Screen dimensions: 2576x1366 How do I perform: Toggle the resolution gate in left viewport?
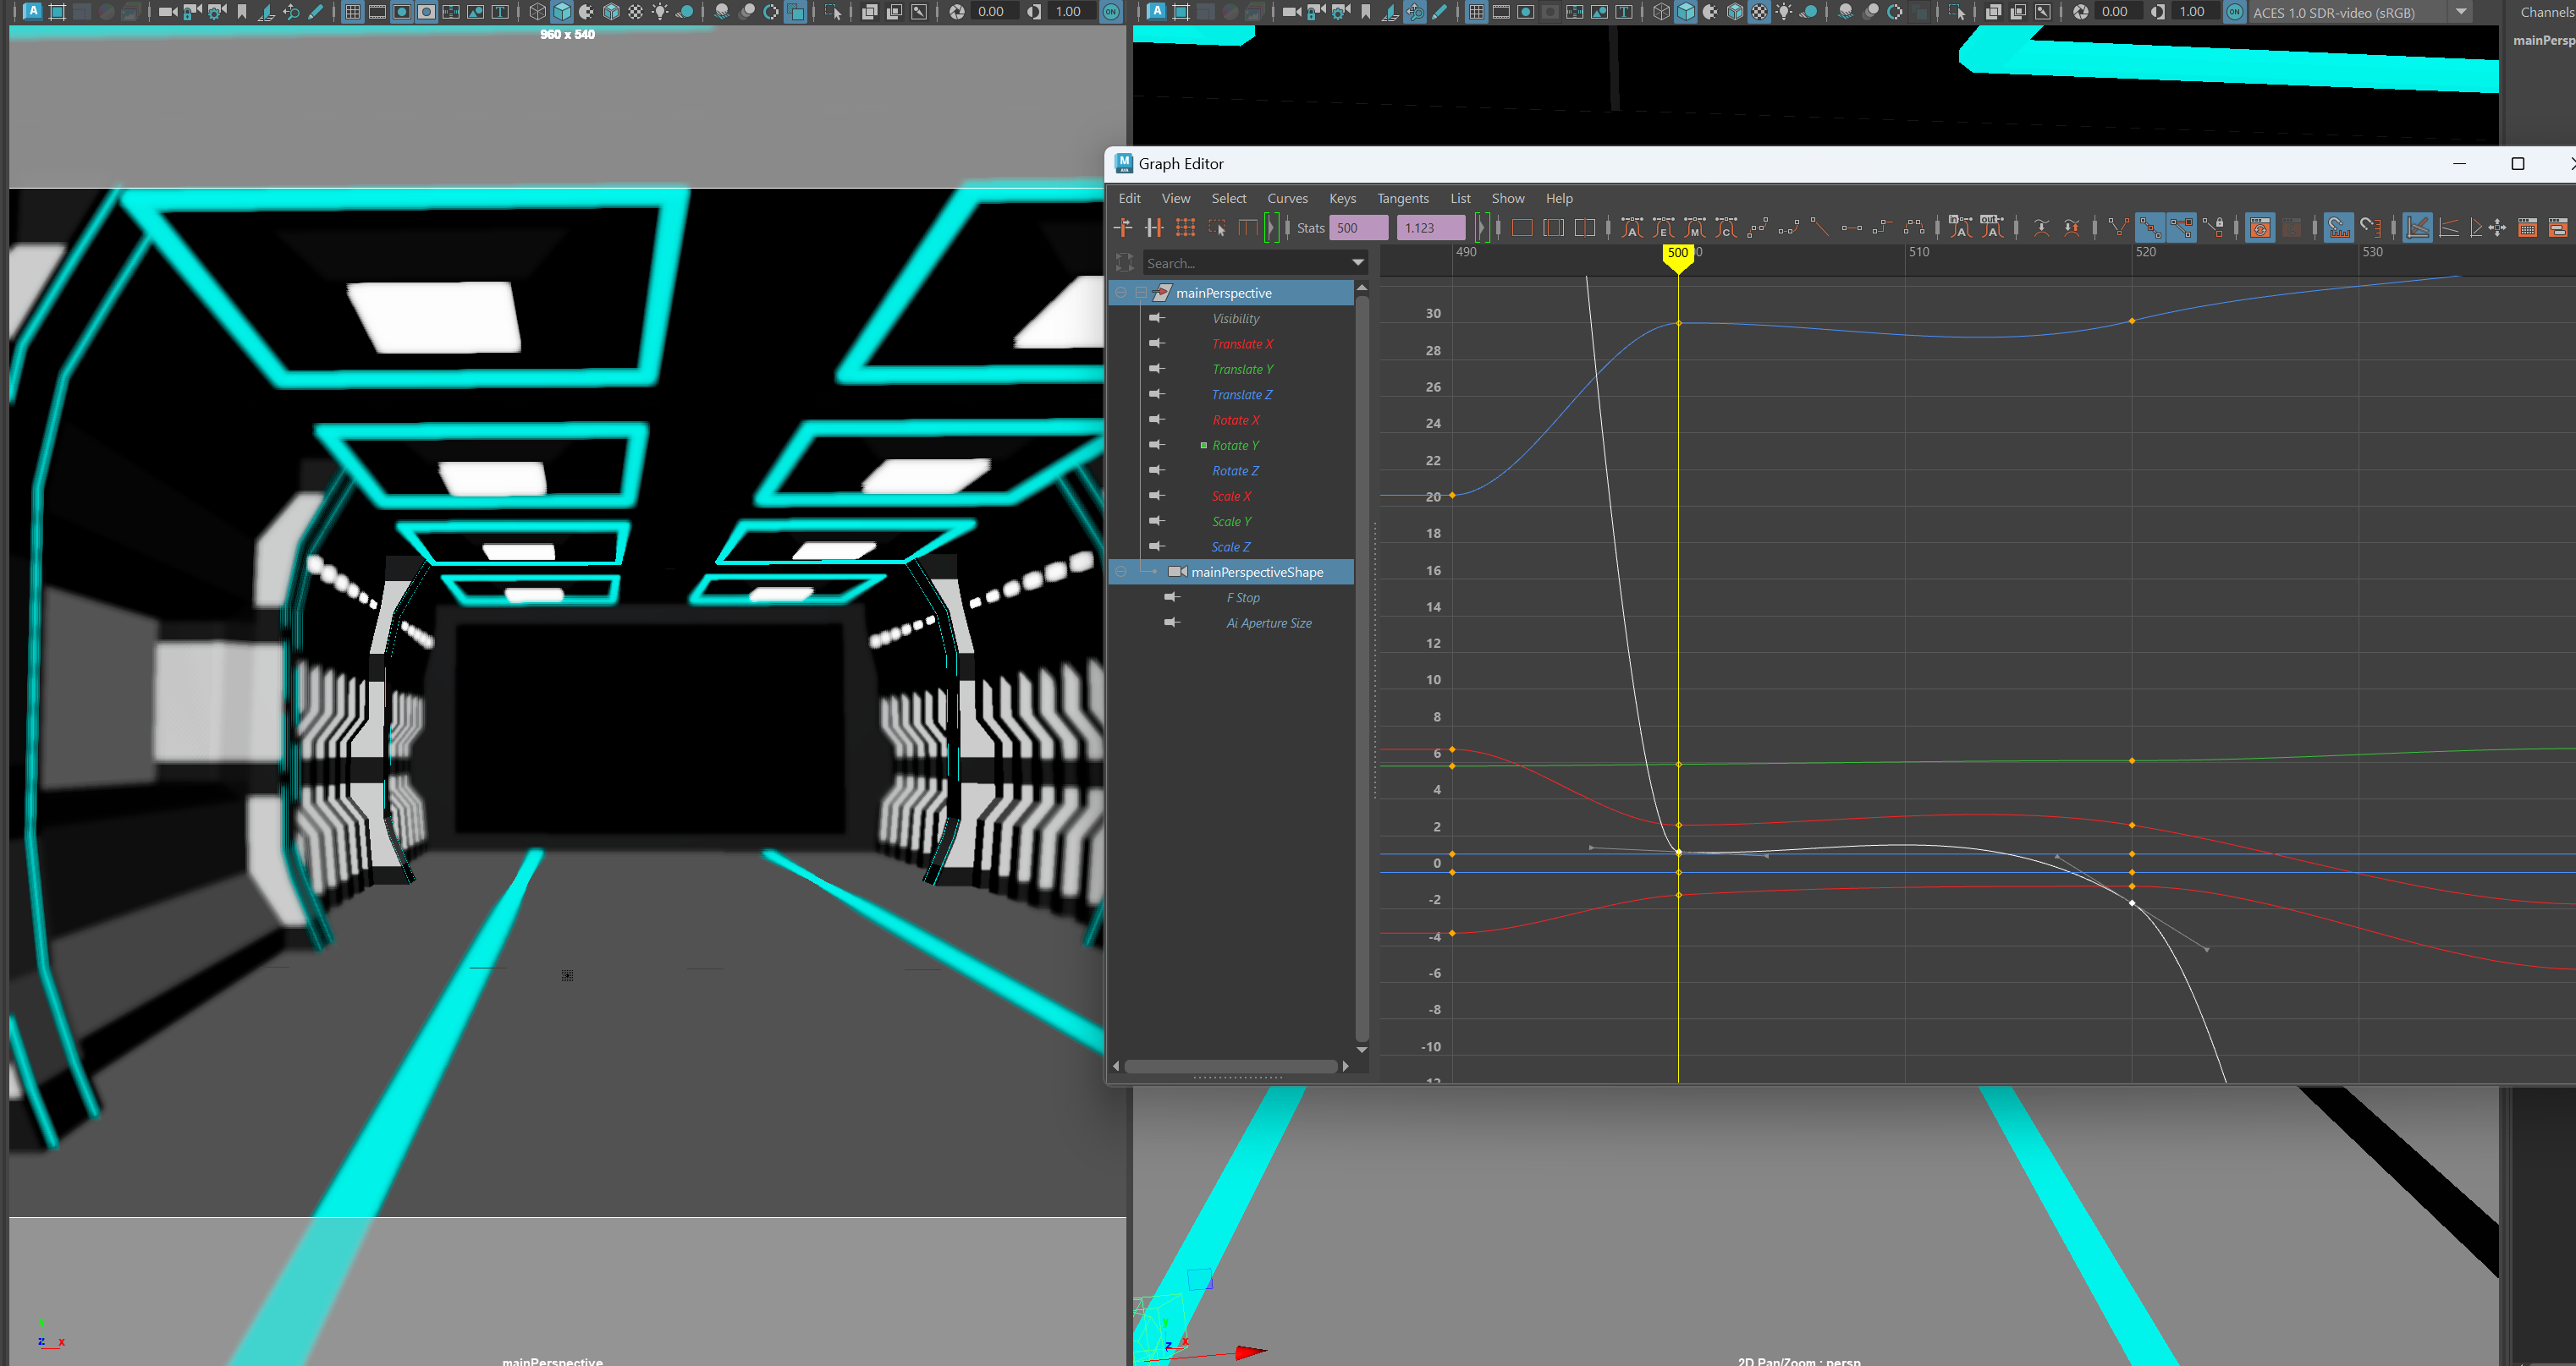point(402,12)
